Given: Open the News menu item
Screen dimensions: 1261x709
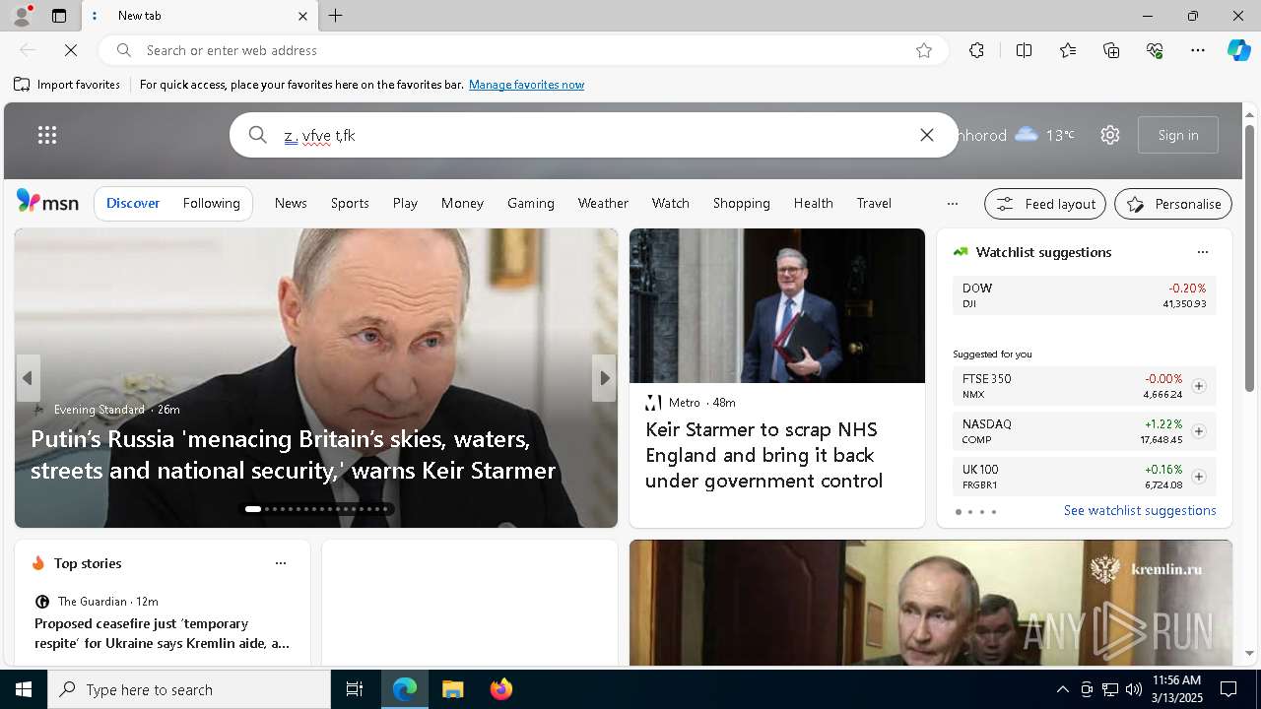Looking at the screenshot, I should 291,203.
